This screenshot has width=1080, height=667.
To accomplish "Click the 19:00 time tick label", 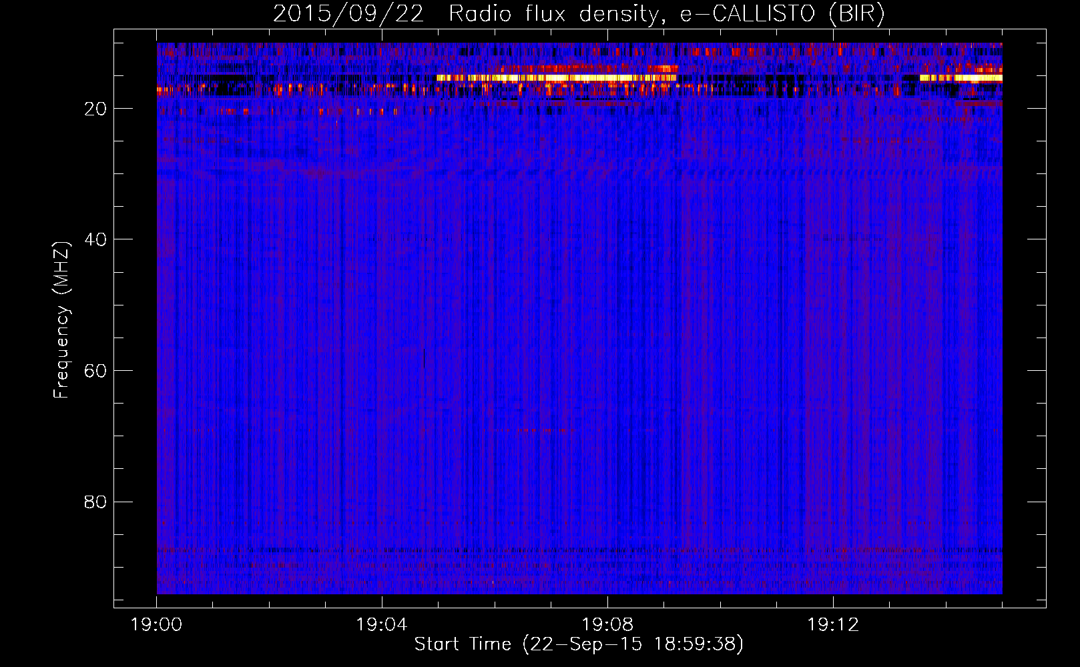I will point(157,625).
